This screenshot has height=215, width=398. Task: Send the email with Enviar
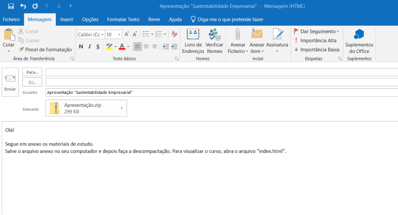(x=10, y=82)
